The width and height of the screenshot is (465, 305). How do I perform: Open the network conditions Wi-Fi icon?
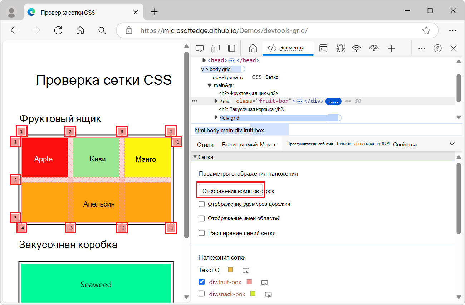point(357,48)
